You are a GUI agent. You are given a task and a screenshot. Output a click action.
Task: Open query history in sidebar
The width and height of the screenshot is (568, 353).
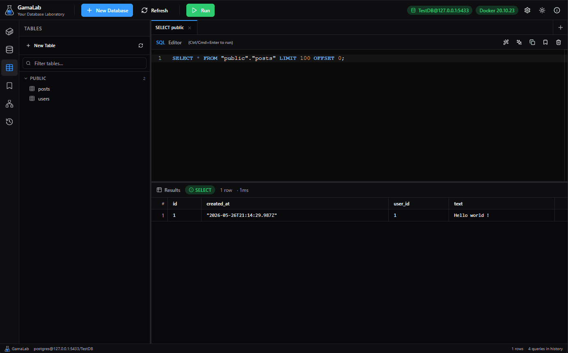[9, 122]
